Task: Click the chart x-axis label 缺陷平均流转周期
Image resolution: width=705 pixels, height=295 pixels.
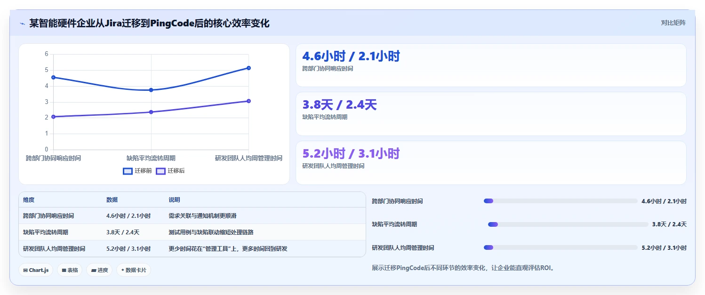Action: click(151, 159)
